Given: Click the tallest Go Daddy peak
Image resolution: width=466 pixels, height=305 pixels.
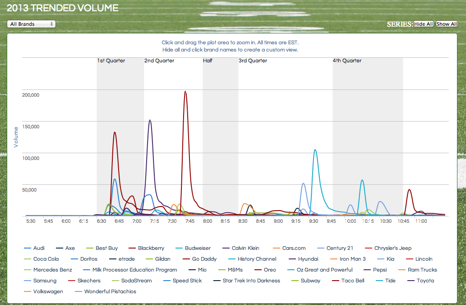Looking at the screenshot, I should point(185,92).
